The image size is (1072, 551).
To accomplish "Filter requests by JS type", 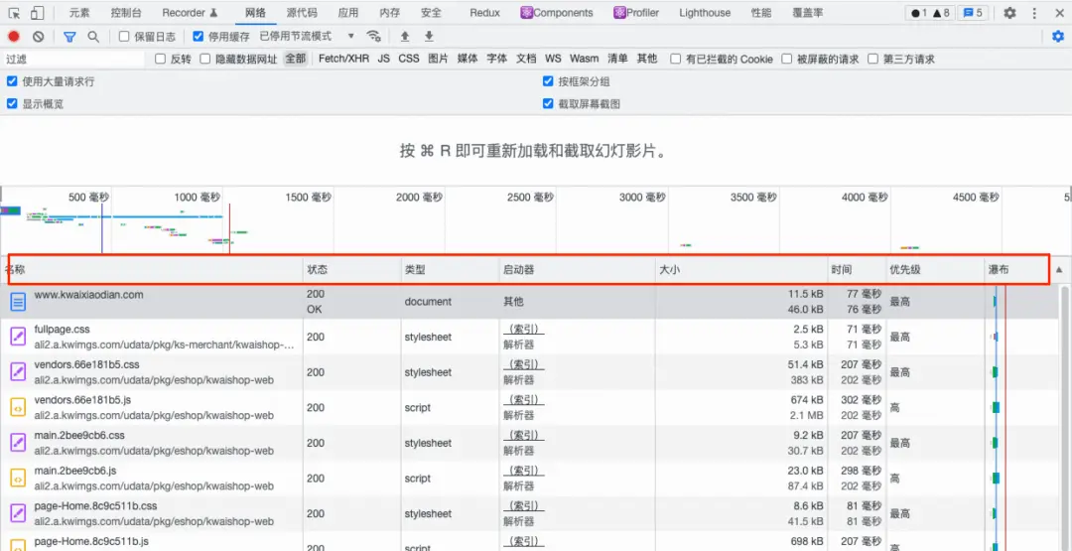I will click(x=384, y=60).
